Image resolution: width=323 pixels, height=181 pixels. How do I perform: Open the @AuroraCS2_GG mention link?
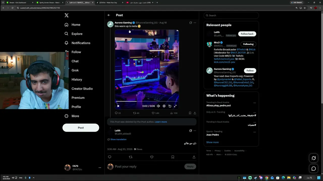(x=223, y=82)
